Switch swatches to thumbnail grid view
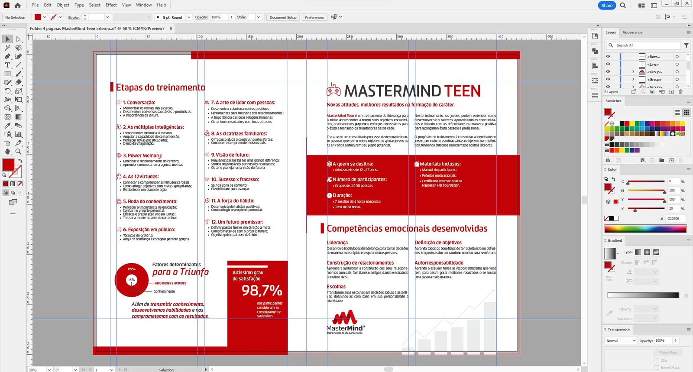The width and height of the screenshot is (693, 372). click(687, 112)
